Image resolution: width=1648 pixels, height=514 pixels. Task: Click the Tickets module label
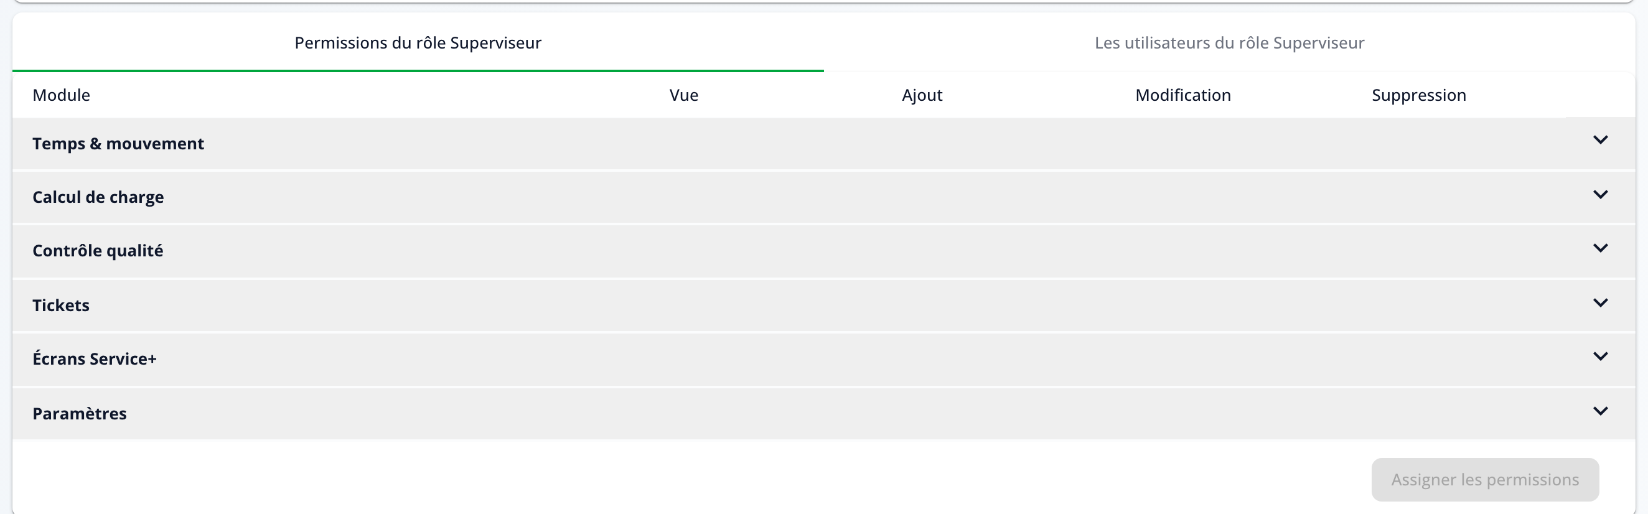pyautogui.click(x=61, y=306)
